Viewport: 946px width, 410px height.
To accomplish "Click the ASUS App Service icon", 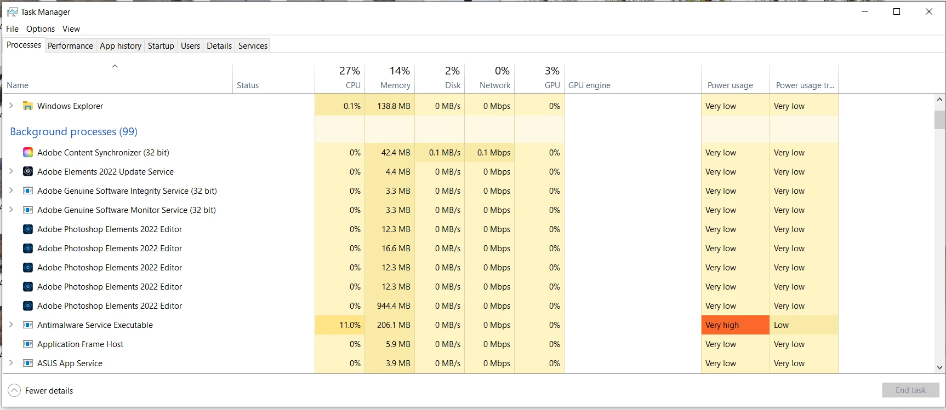I will pos(28,363).
